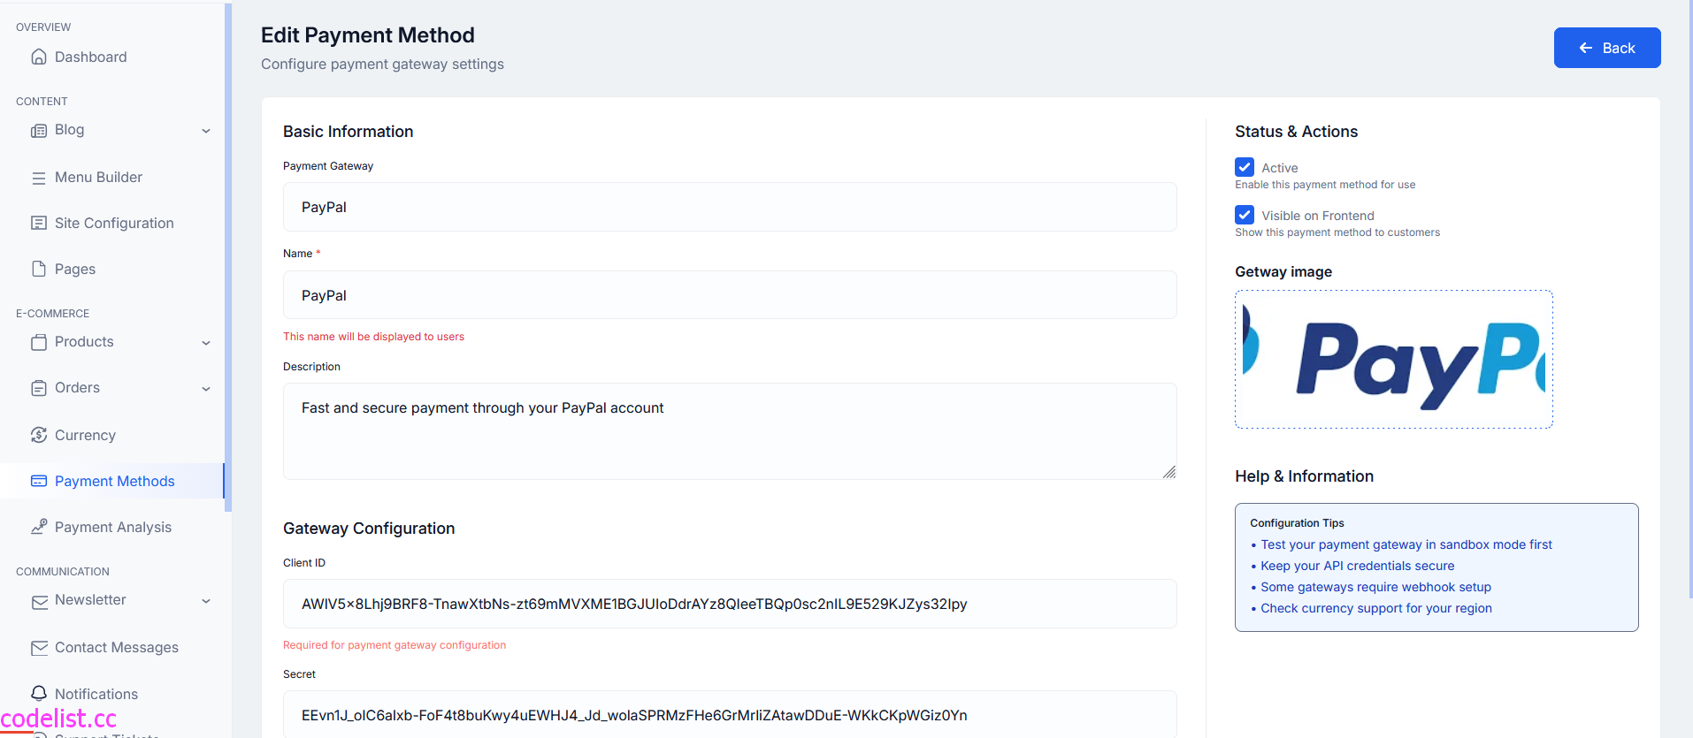1693x738 pixels.
Task: Click the Blog newspaper icon
Action: coord(39,130)
